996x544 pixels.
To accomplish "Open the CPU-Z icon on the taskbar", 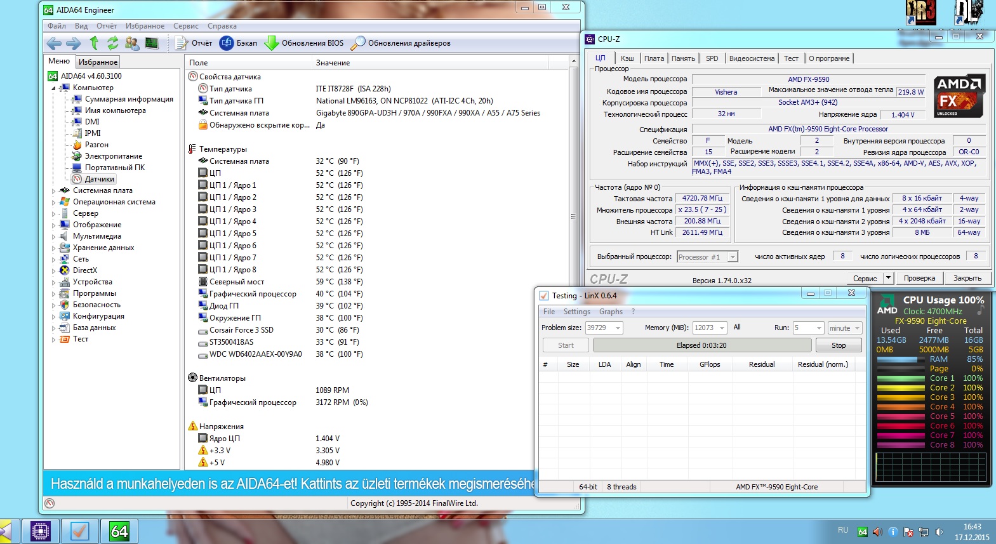I will pos(40,531).
